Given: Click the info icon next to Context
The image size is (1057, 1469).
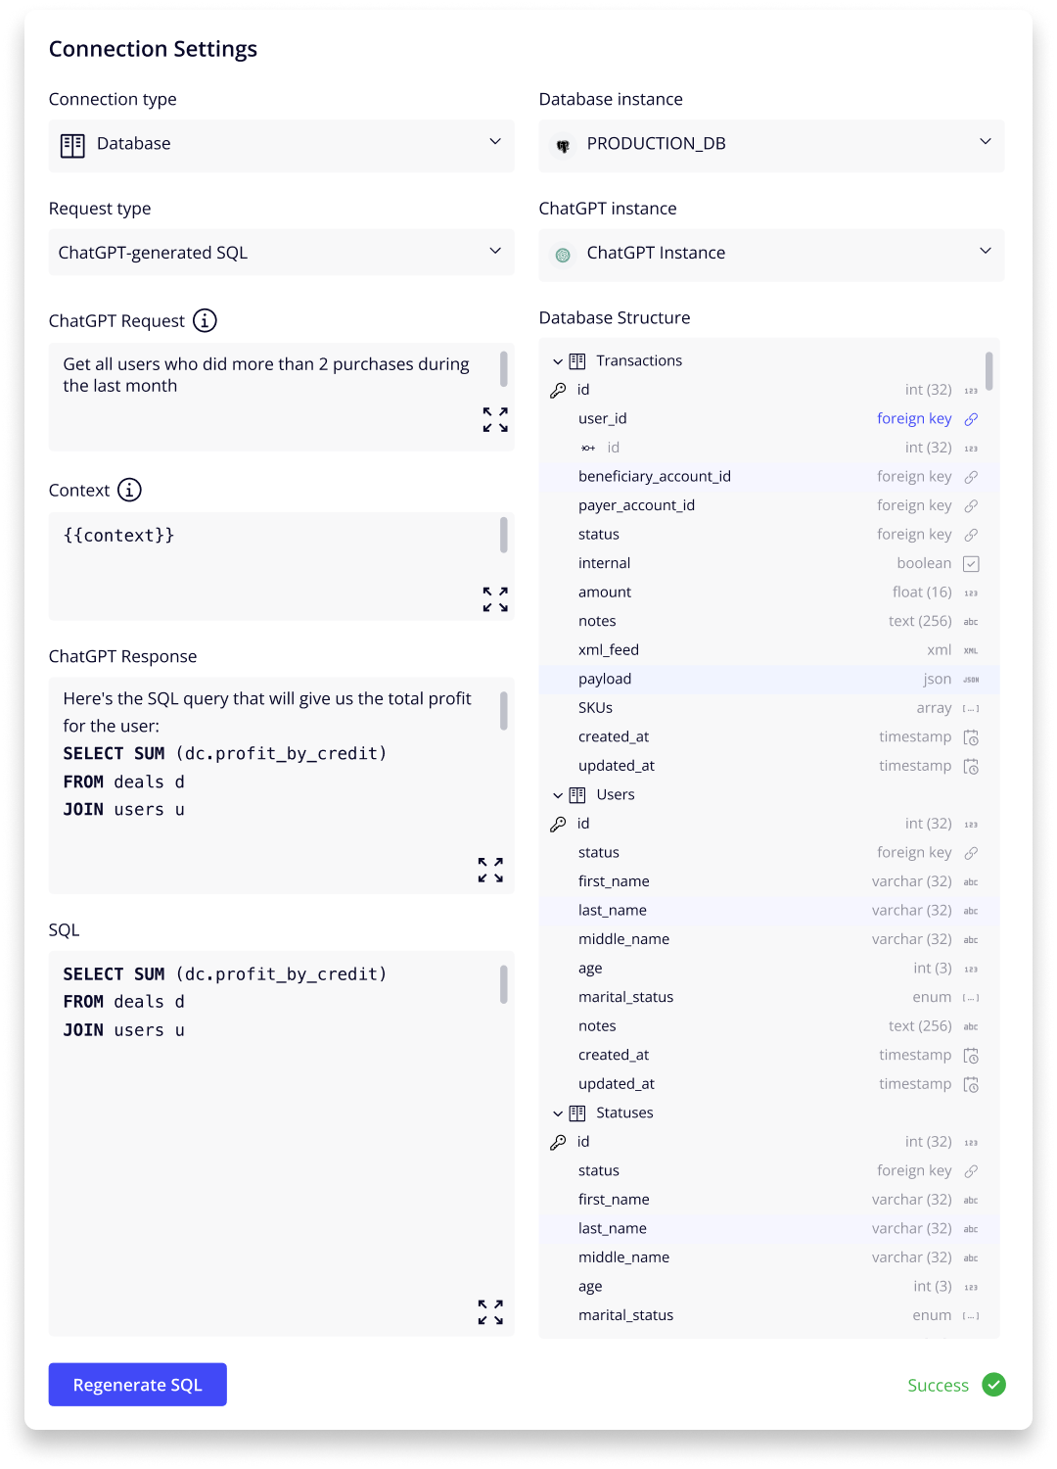Looking at the screenshot, I should 129,490.
